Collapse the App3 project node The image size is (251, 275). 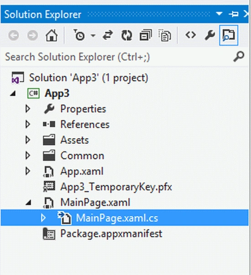(13, 93)
